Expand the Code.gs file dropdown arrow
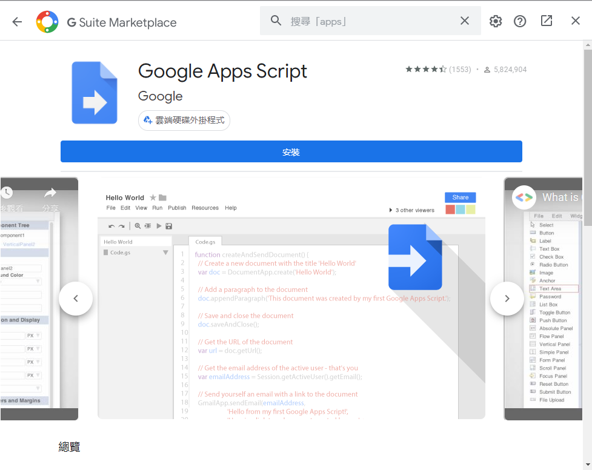592x470 pixels. pyautogui.click(x=165, y=253)
